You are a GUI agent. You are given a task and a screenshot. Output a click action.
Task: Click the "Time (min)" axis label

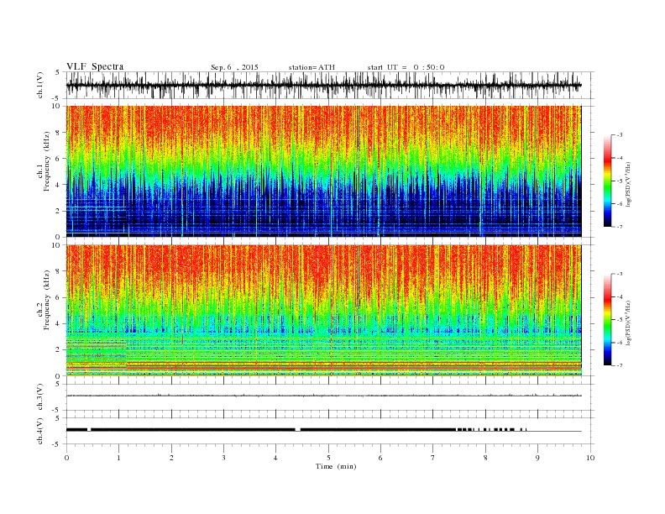pyautogui.click(x=336, y=466)
